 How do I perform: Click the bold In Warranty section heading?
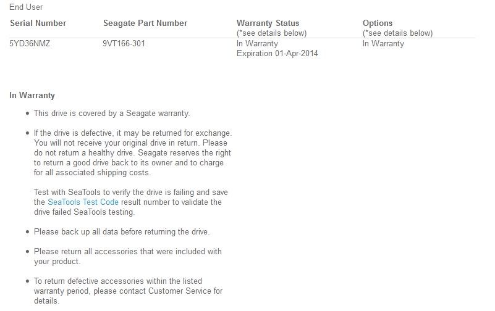click(x=32, y=95)
